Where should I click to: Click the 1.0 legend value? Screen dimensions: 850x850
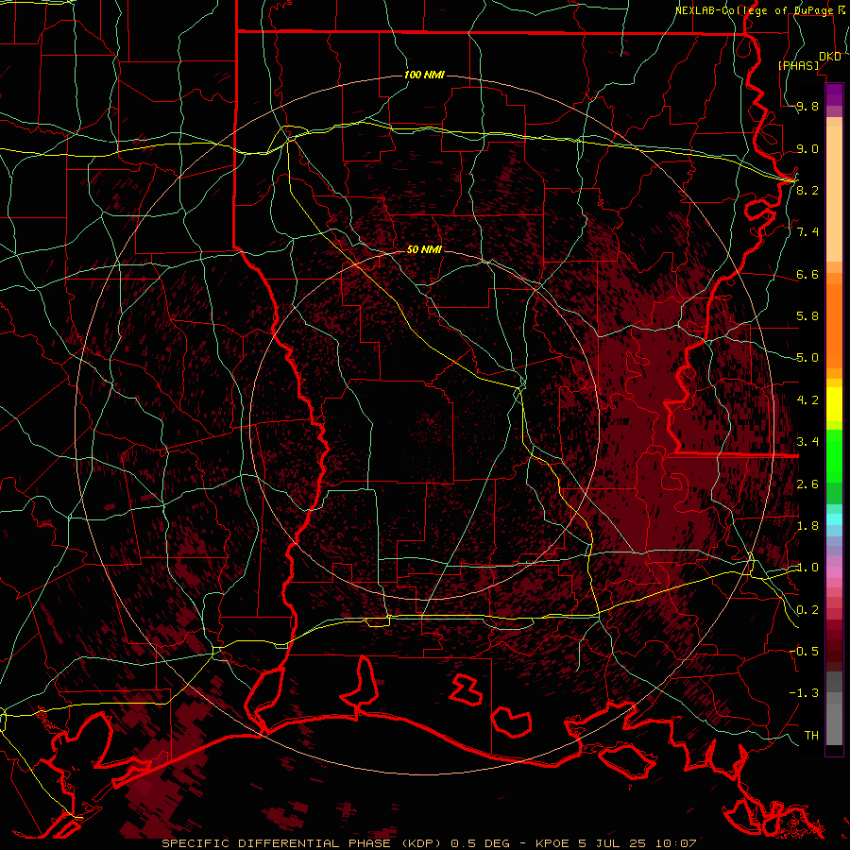pos(807,568)
